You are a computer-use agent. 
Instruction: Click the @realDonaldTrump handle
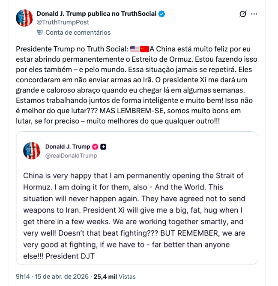tap(71, 155)
